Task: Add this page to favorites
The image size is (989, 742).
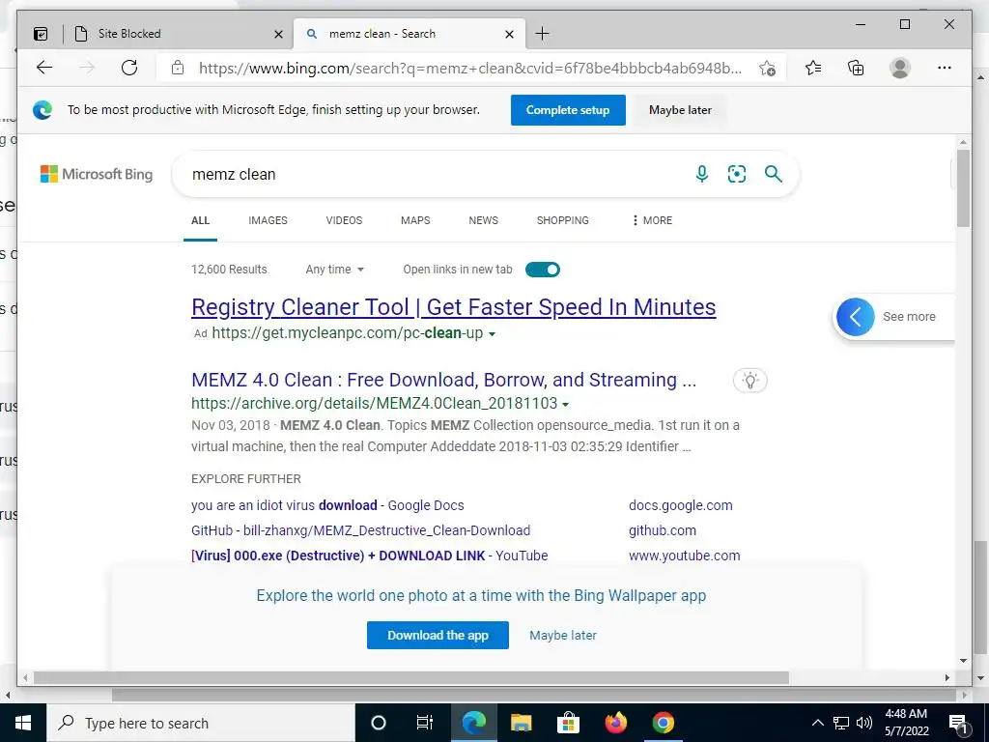Action: (x=767, y=69)
